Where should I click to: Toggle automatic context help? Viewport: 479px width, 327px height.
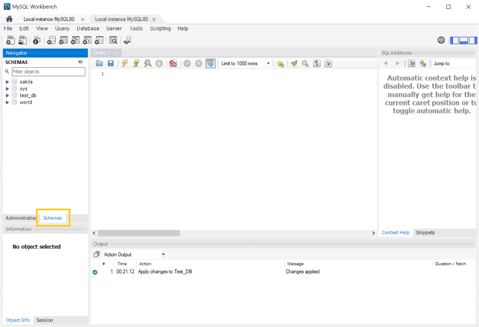pos(423,63)
